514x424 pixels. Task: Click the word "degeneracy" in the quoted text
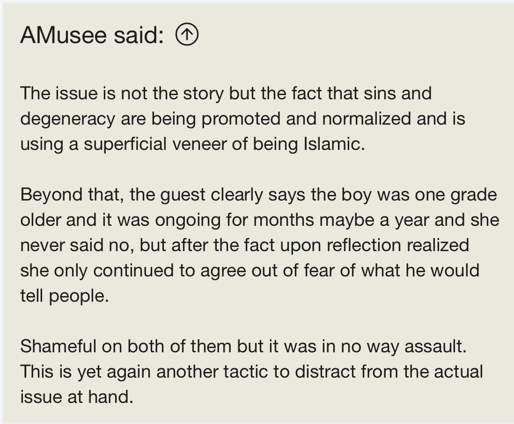(67, 119)
